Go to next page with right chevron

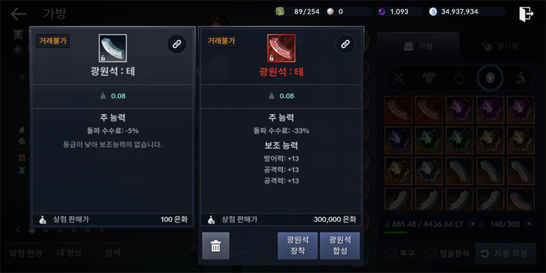click(x=102, y=230)
